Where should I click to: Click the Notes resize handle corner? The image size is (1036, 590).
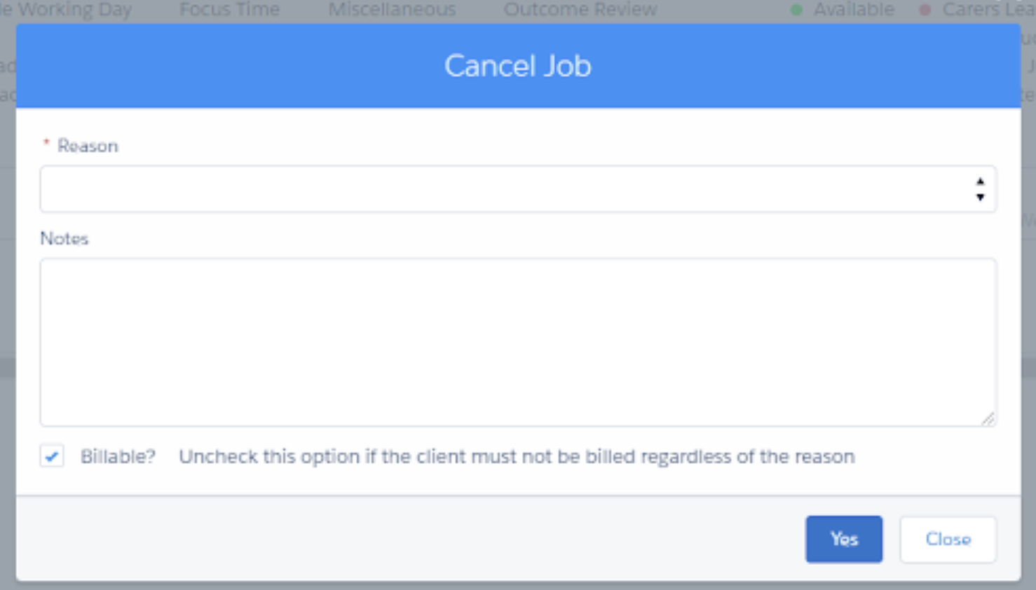988,418
